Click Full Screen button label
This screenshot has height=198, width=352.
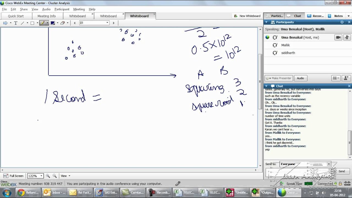point(16,176)
